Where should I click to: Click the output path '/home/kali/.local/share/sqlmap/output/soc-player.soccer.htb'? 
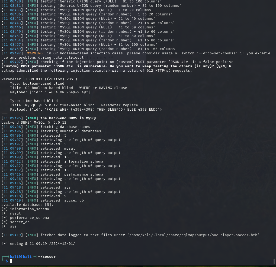tap(193, 235)
